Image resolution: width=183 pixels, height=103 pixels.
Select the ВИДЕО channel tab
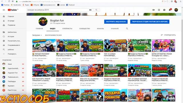tap(53, 29)
